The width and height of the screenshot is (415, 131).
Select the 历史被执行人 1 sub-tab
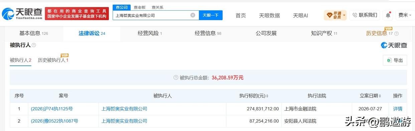(x=53, y=60)
